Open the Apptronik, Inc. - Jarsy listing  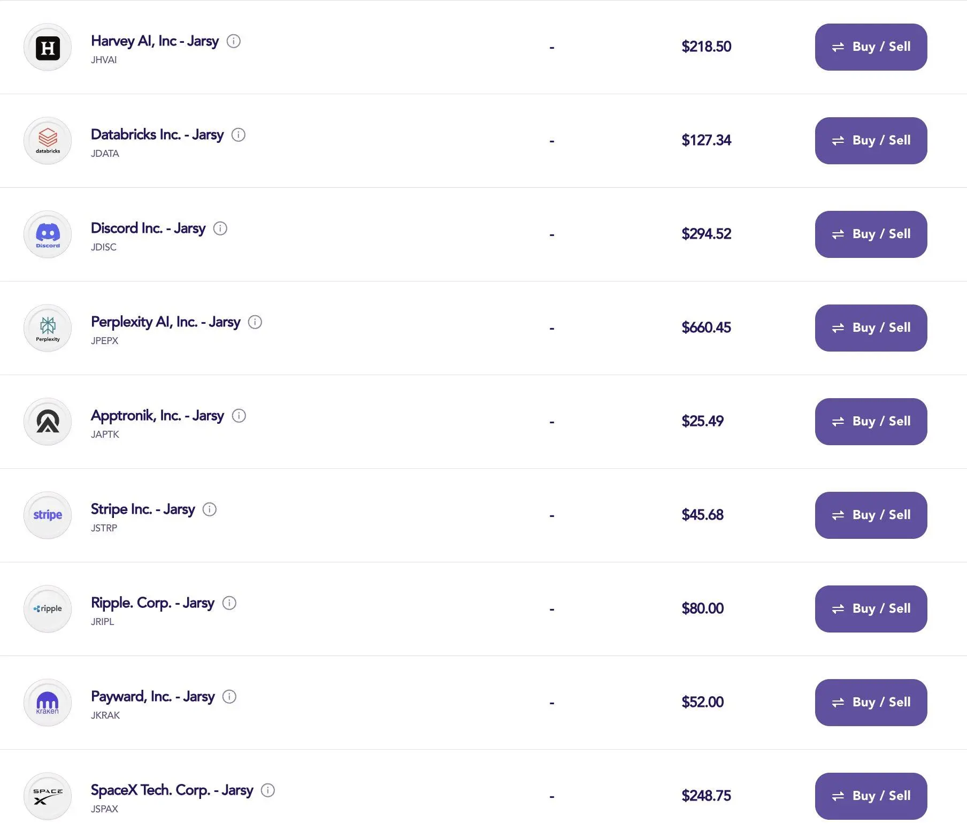pyautogui.click(x=157, y=416)
